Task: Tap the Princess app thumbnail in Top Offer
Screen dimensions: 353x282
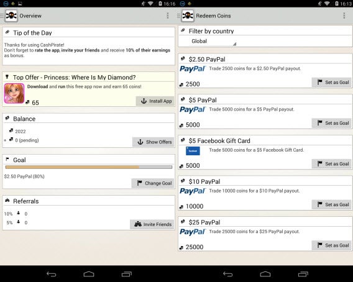Action: (14, 93)
